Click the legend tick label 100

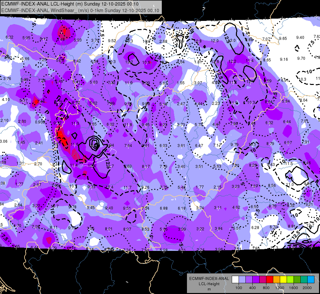[x=239, y=288]
